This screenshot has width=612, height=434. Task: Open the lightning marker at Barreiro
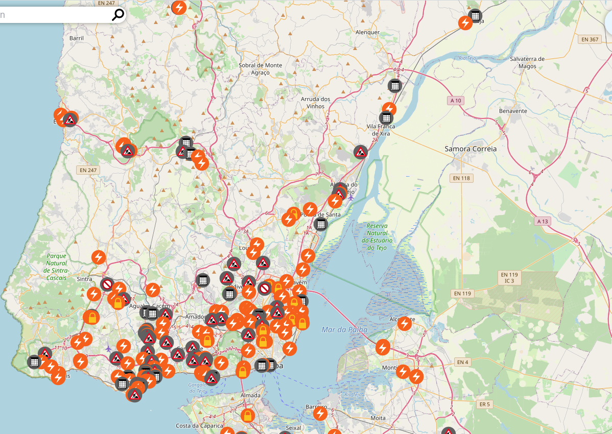[x=320, y=414]
